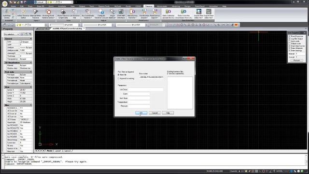Click the Existing traverse files list box
This screenshot has height=174, width=309.
[x=180, y=93]
